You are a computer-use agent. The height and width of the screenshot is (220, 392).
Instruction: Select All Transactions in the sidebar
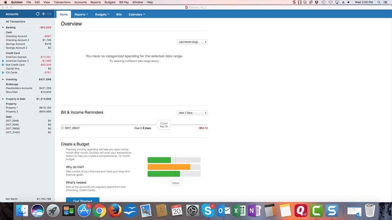[16, 22]
